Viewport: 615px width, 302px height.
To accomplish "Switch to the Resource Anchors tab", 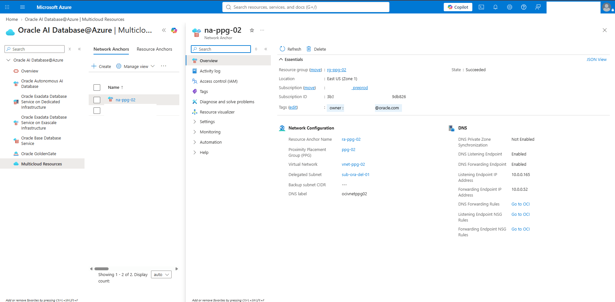I will (x=154, y=49).
